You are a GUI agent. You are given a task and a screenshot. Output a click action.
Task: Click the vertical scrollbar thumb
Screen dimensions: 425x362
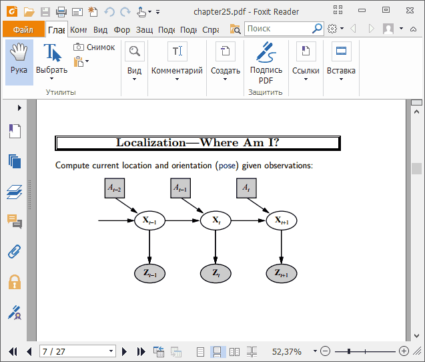point(416,168)
